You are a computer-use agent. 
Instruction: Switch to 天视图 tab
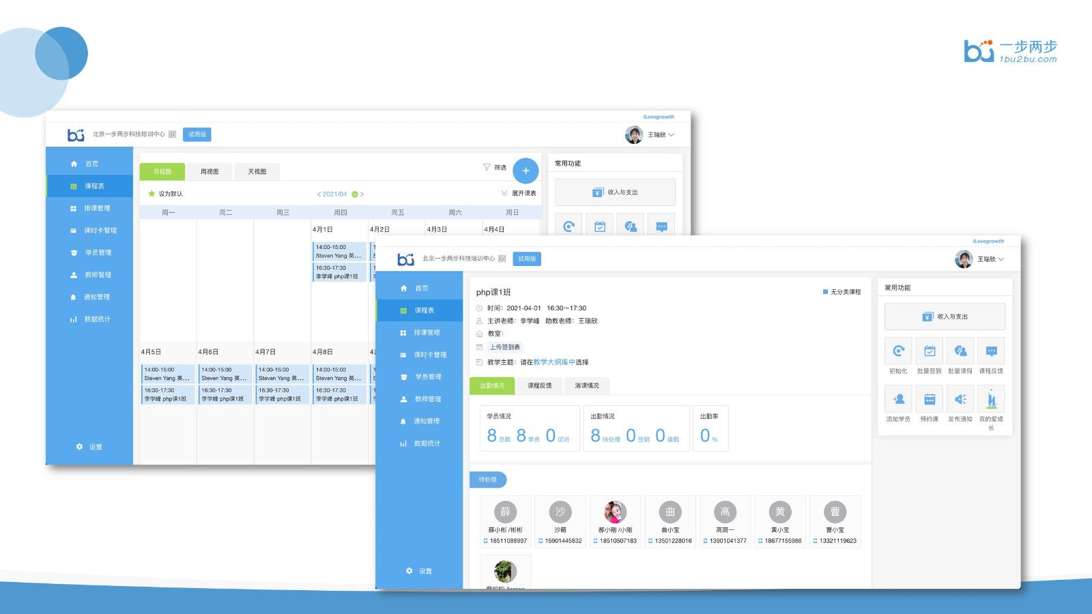click(x=257, y=171)
